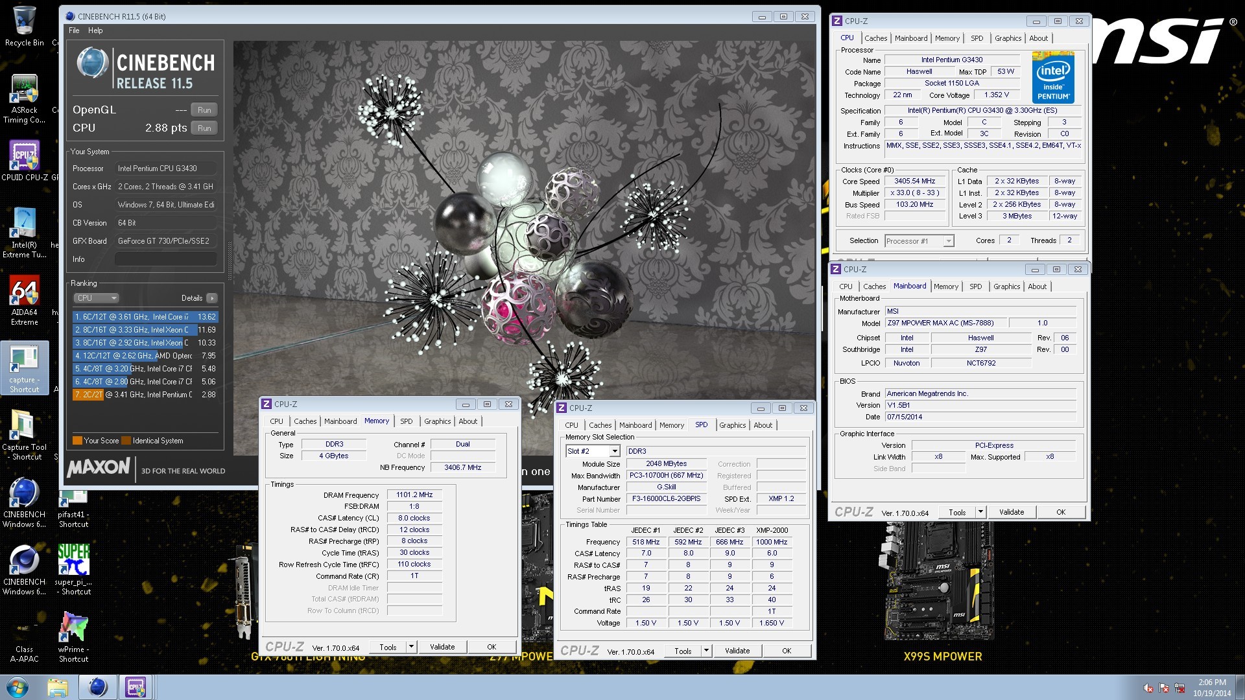Switch to the CPU-Z taskbar icon
This screenshot has width=1245, height=700.
pyautogui.click(x=136, y=687)
